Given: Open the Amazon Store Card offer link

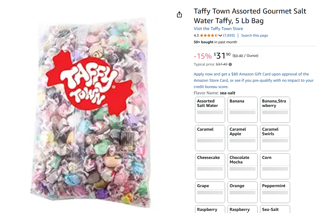Looking at the screenshot, I should point(253,80).
